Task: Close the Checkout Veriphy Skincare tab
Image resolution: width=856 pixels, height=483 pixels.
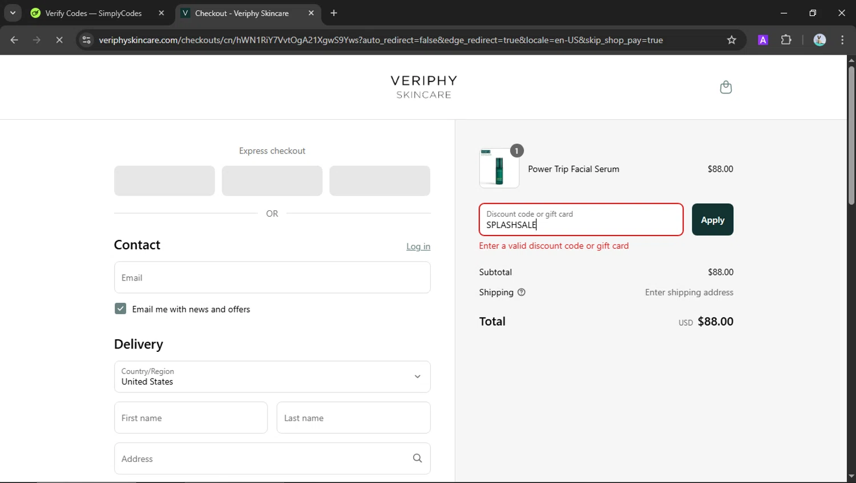Action: pyautogui.click(x=311, y=13)
